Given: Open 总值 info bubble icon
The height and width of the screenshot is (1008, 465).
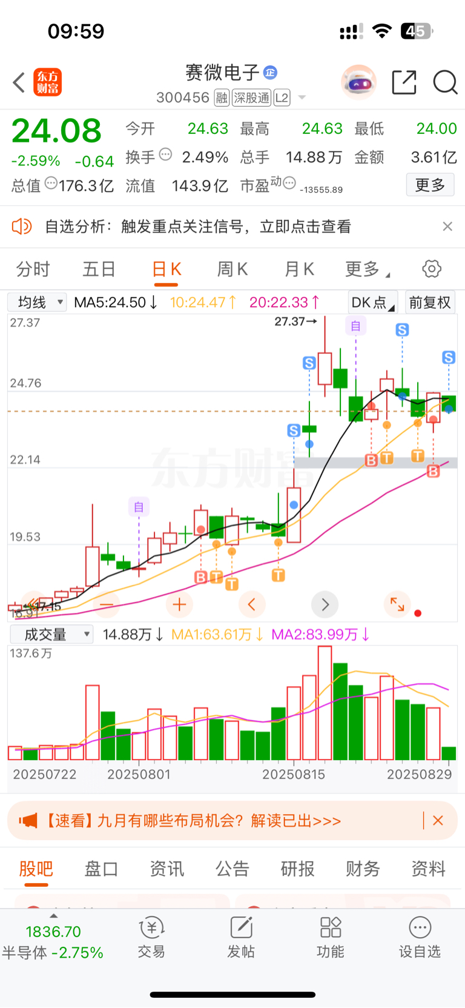Looking at the screenshot, I should 51,182.
